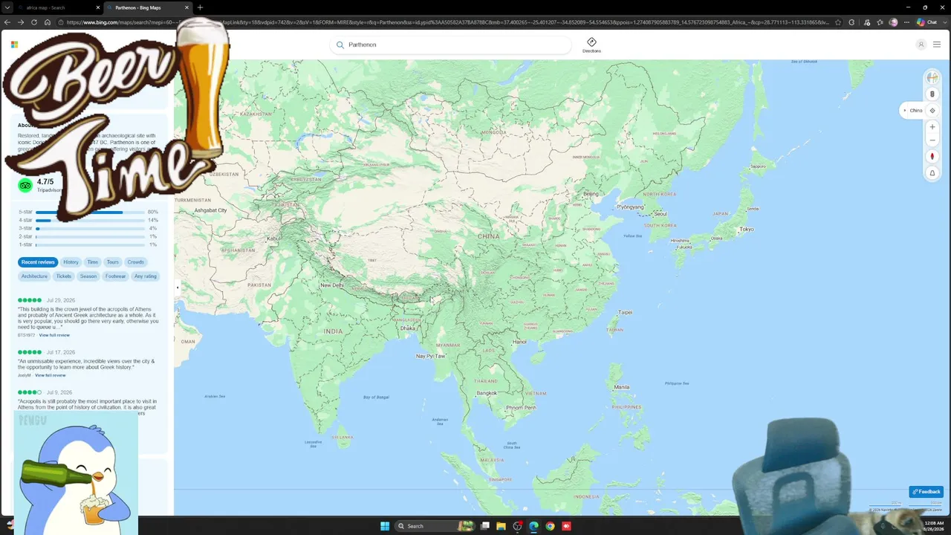The image size is (951, 535).
Task: Show the traffic layer on the map
Action: pos(932,94)
